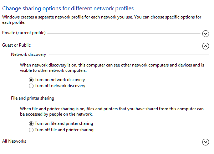Click the network discovery description paragraph
The image size is (214, 154).
[106, 68]
